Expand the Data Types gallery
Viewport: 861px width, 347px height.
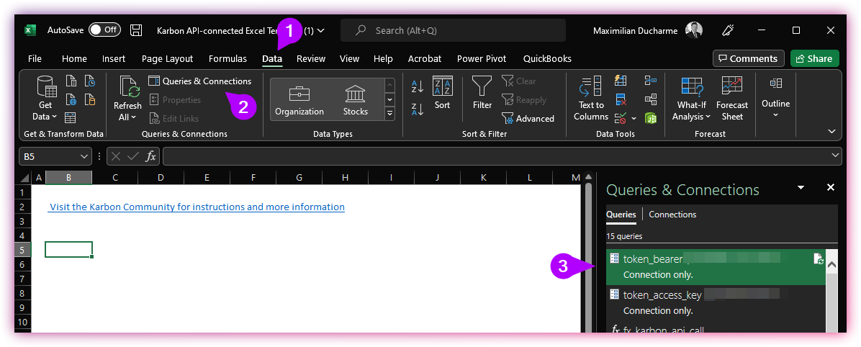pos(390,113)
